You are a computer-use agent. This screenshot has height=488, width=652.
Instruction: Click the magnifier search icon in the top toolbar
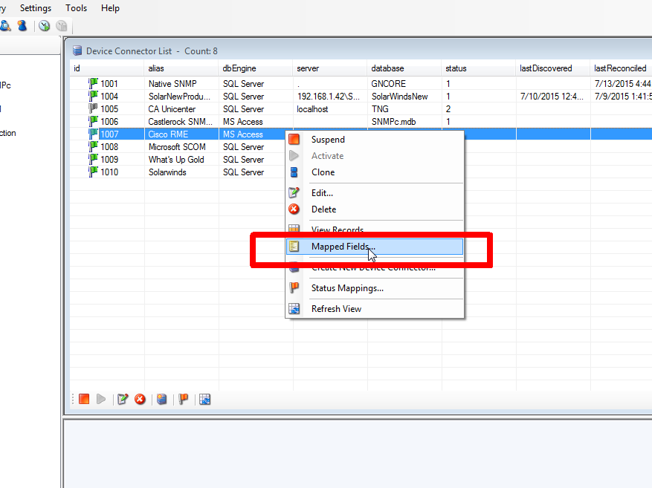point(5,26)
